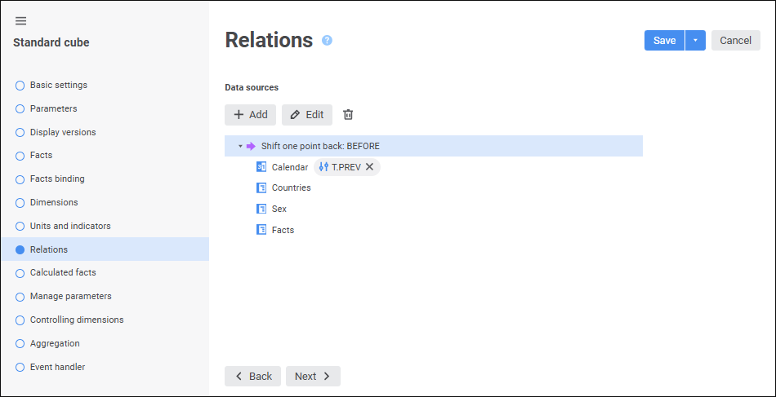Remove the T.PREV tag with X
The height and width of the screenshot is (397, 776).
(369, 167)
